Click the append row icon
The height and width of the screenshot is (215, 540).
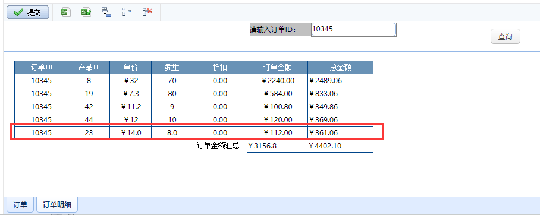pos(106,12)
